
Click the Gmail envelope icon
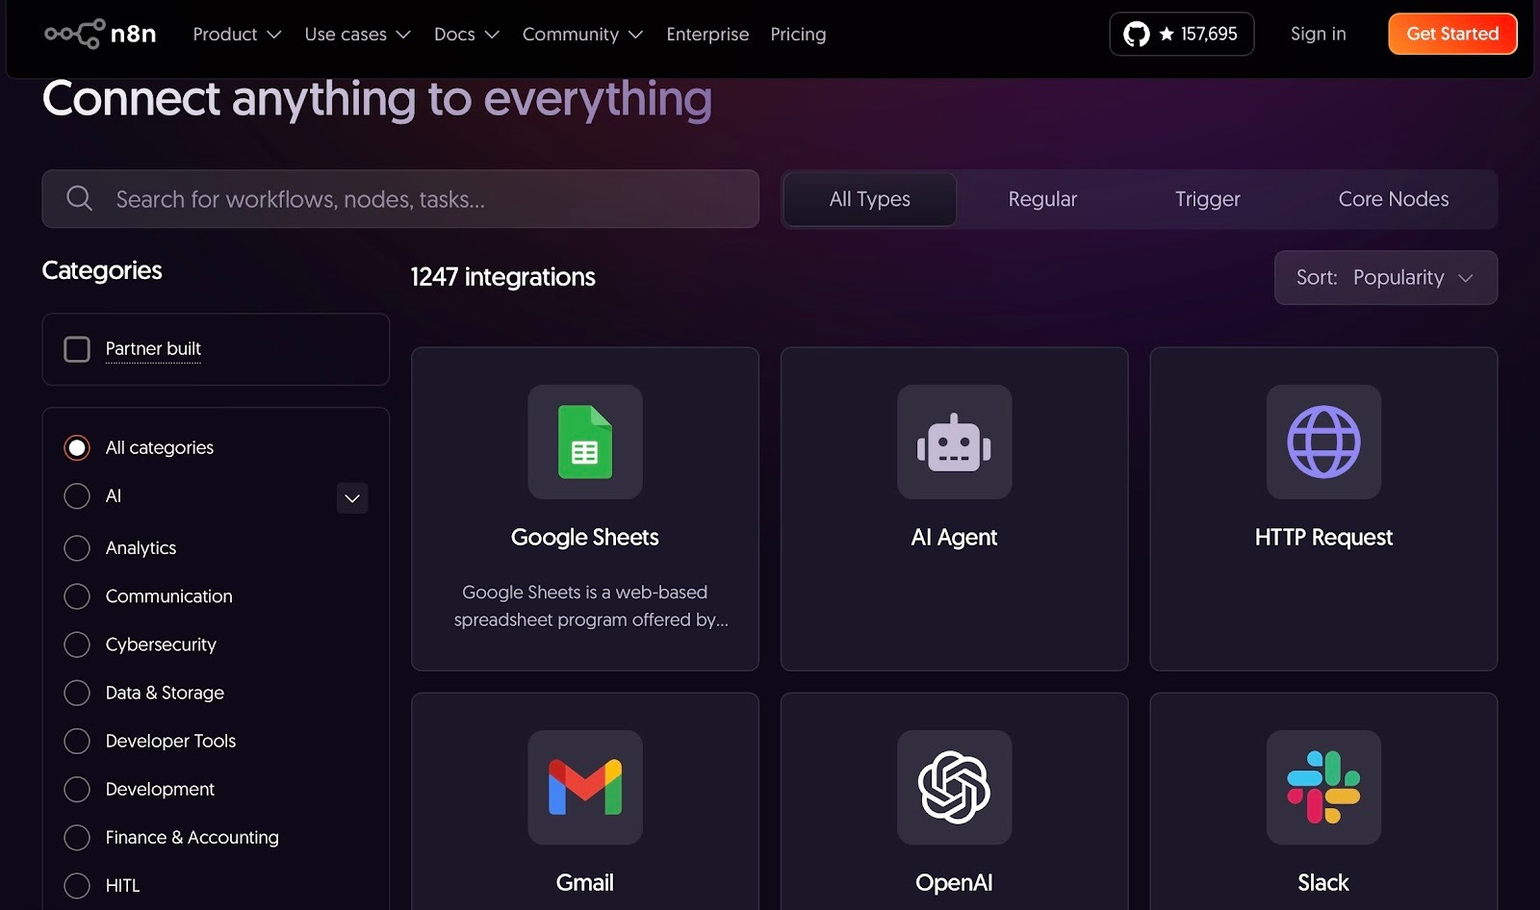click(585, 787)
